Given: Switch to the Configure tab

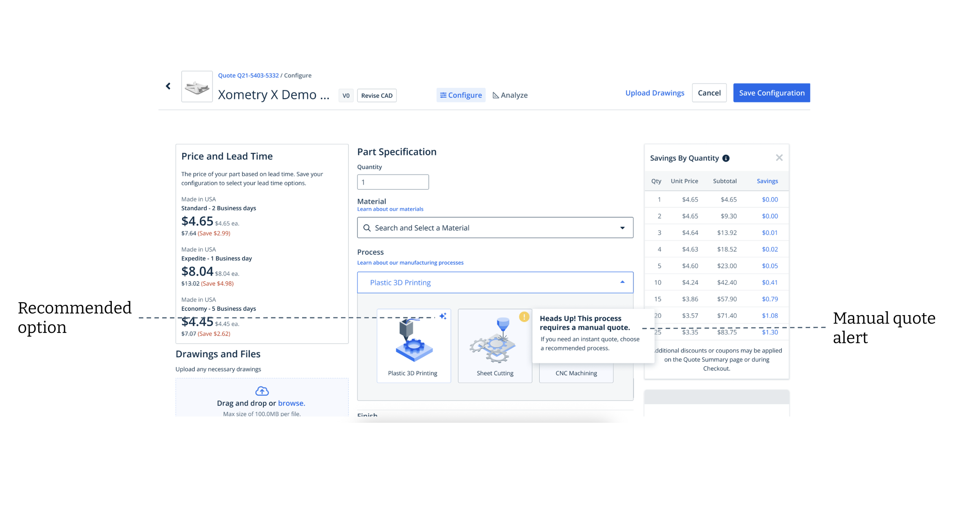Looking at the screenshot, I should coord(461,95).
